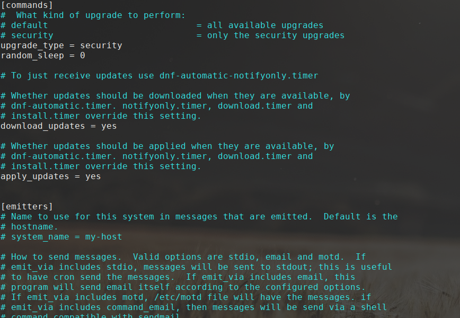The image size is (460, 318).
Task: Click '= all available upgrades' comment text
Action: pyautogui.click(x=260, y=25)
